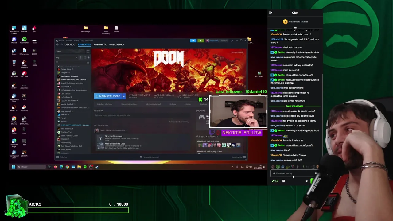
Task: Open the Komunitní centrum link
Action: coord(129,104)
